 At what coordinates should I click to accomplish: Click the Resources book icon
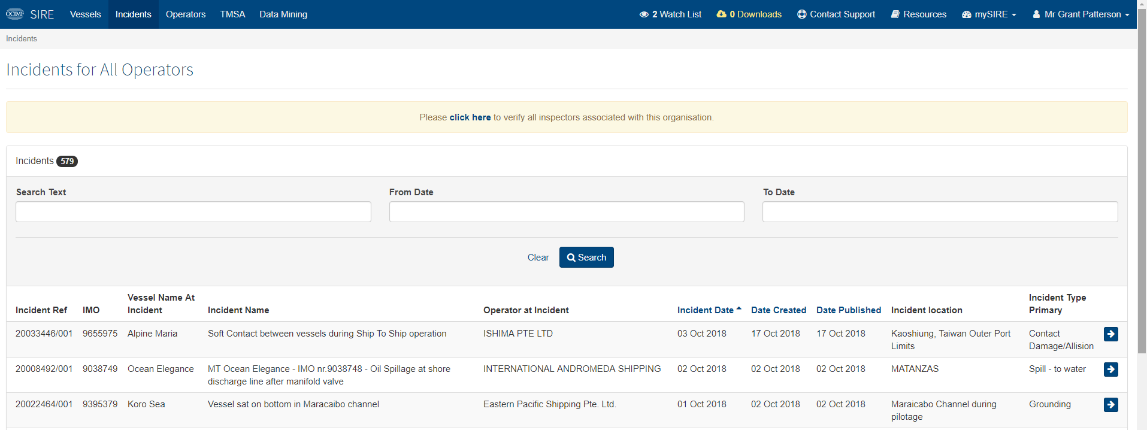pyautogui.click(x=895, y=14)
